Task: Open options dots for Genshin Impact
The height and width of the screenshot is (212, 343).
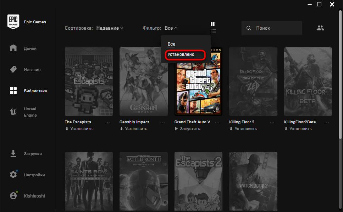Action: (x=162, y=123)
